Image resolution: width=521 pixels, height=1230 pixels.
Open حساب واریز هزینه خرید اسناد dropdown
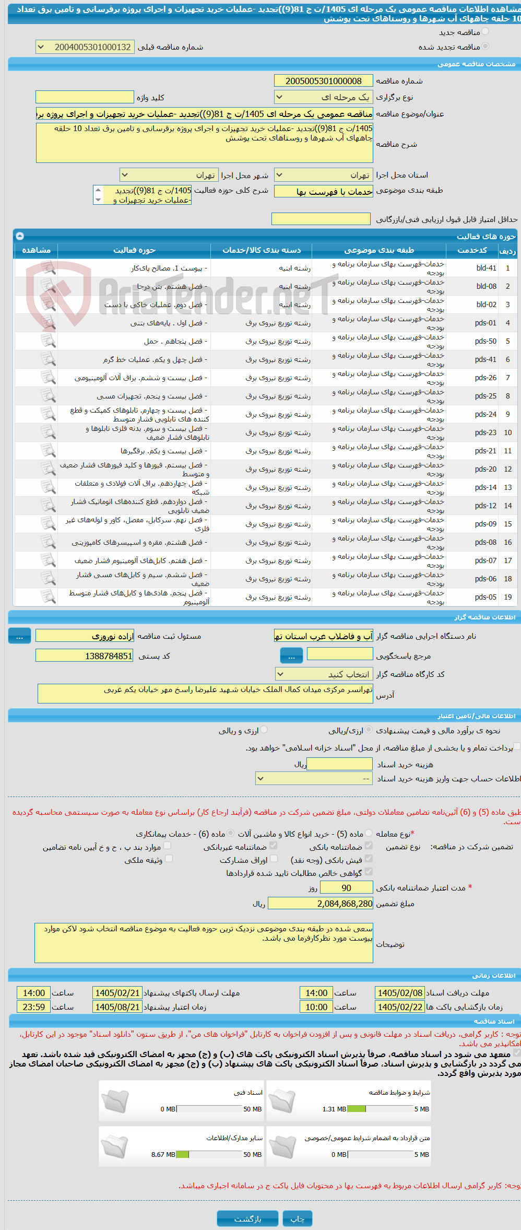tap(314, 779)
